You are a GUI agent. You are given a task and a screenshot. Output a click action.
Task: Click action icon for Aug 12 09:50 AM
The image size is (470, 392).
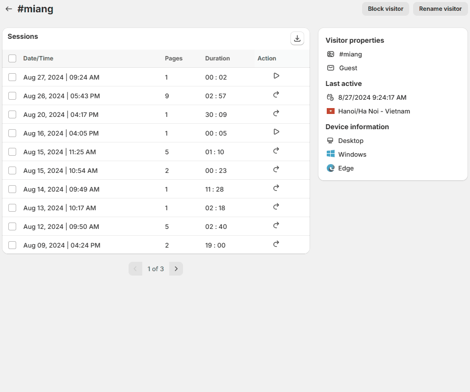[276, 225]
